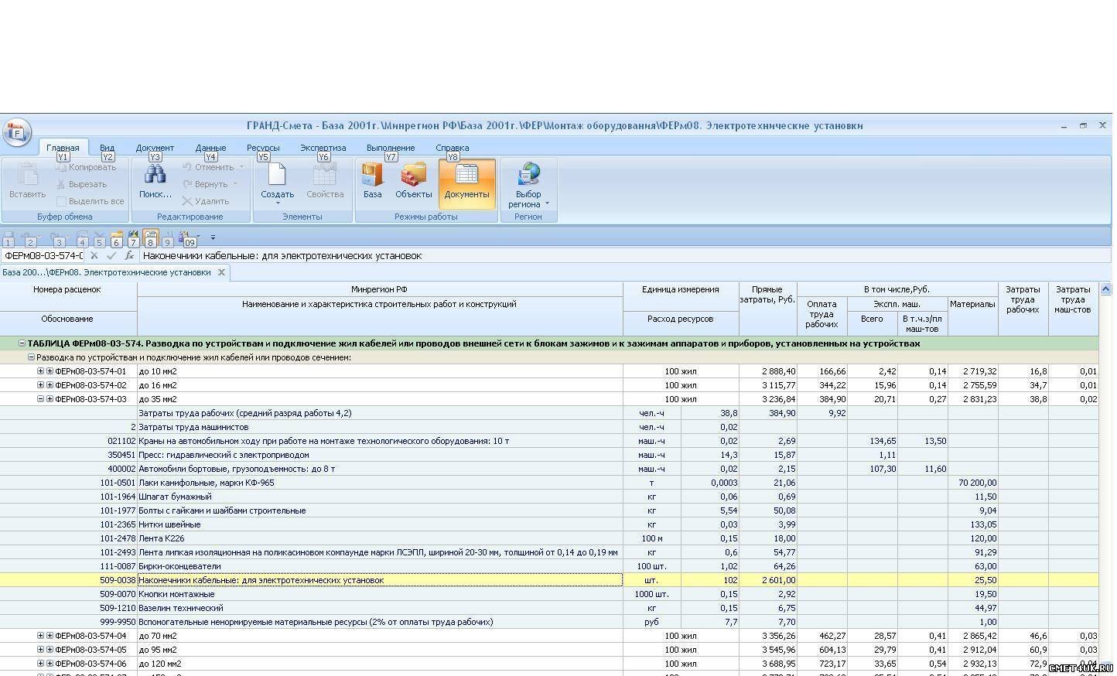The image size is (1117, 676).
Task: Click the ФЕРм08-03-574 code name box
Action: coord(43,255)
